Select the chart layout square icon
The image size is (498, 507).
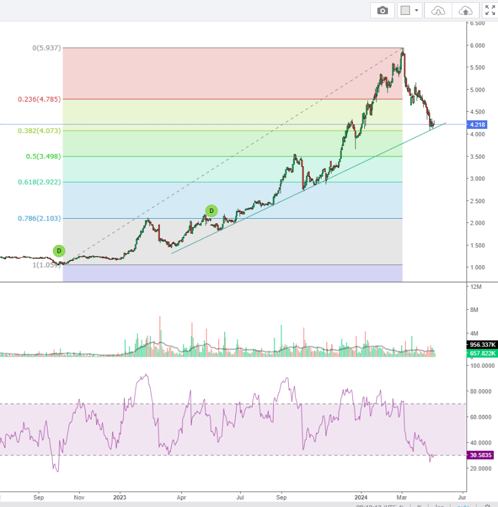pyautogui.click(x=405, y=11)
